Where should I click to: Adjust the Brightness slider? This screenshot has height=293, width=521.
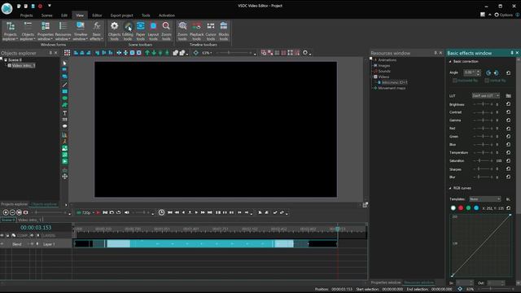483,104
